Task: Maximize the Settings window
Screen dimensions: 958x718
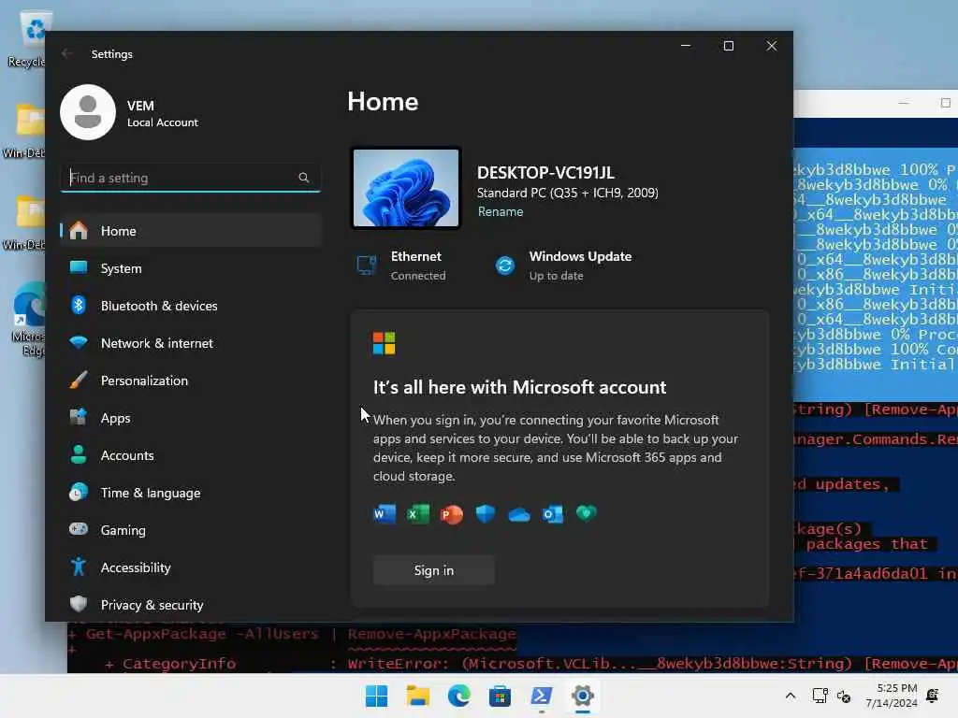Action: pyautogui.click(x=728, y=46)
